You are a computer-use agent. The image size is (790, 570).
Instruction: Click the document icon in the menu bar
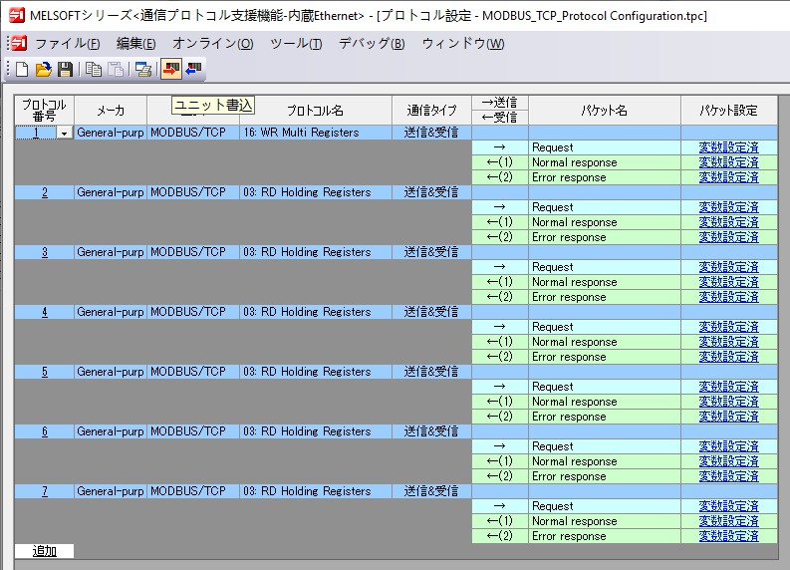[19, 43]
